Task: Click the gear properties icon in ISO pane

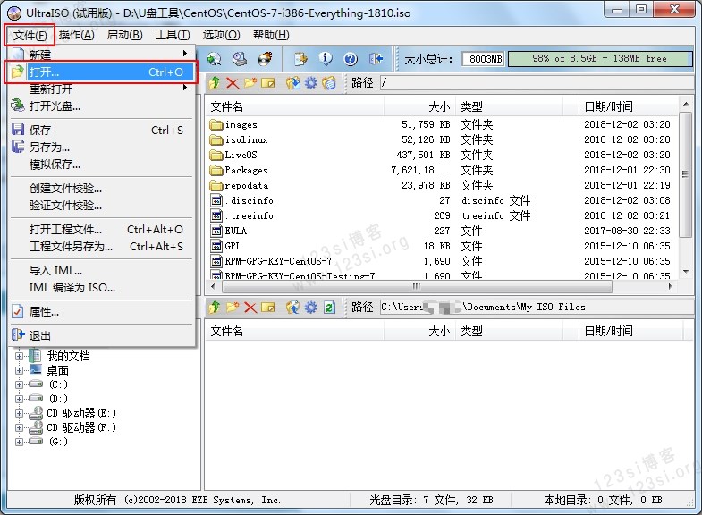Action: tap(310, 83)
